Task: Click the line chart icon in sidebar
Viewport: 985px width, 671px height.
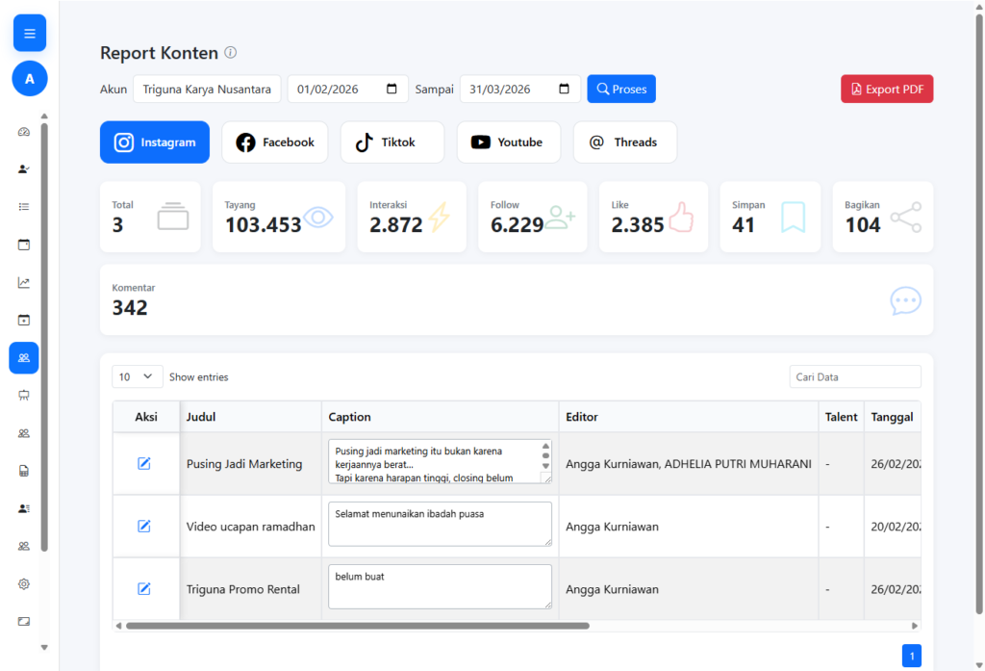Action: (24, 283)
